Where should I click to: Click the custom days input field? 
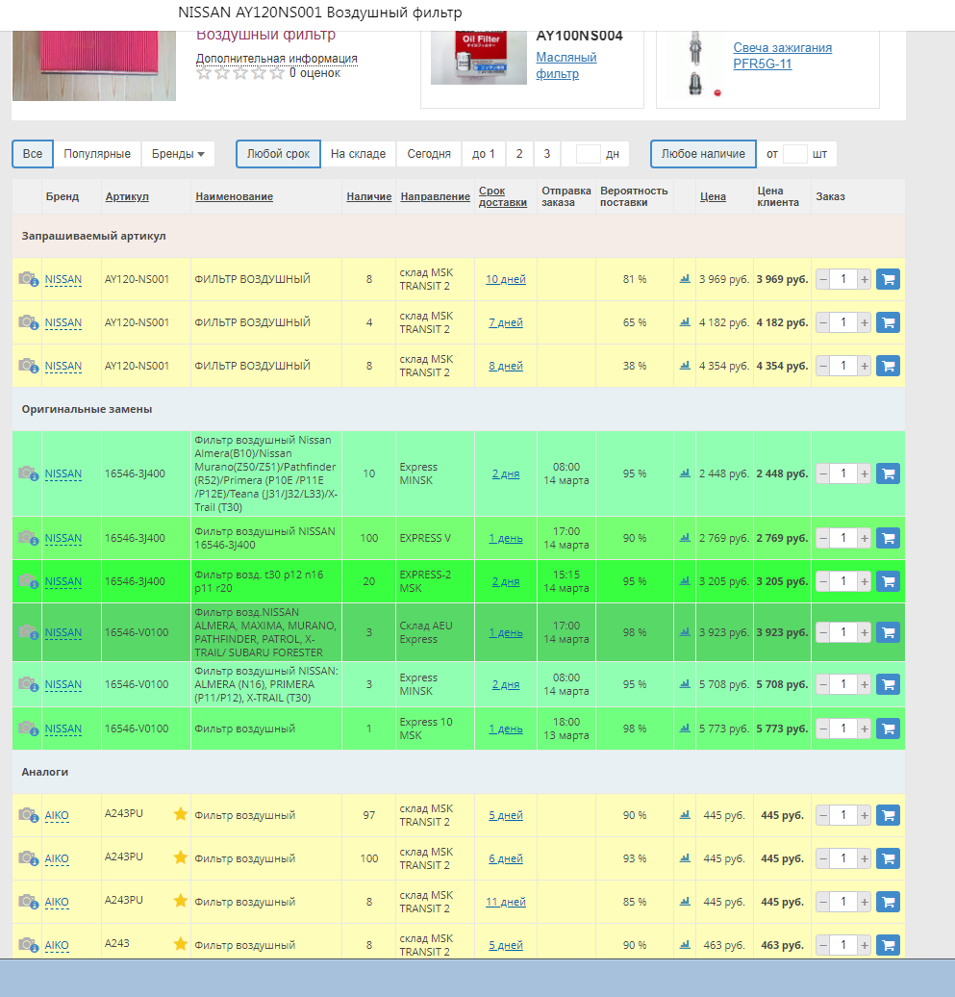[589, 154]
